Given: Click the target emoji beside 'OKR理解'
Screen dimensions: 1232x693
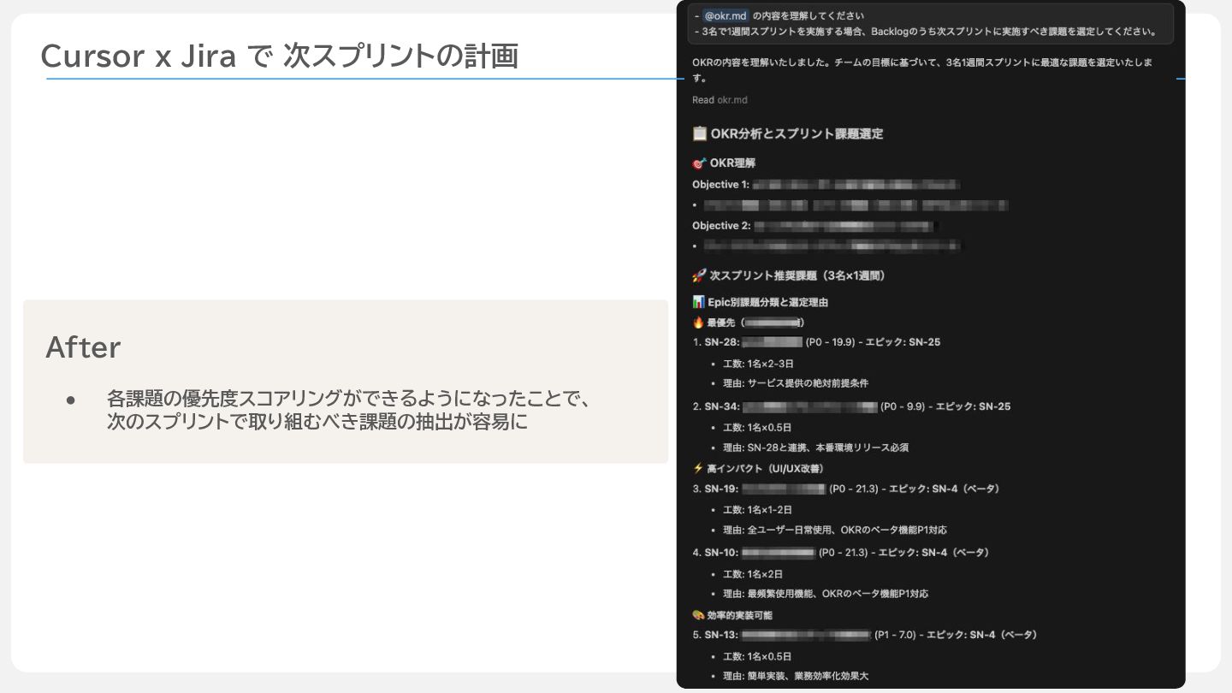Looking at the screenshot, I should point(699,163).
